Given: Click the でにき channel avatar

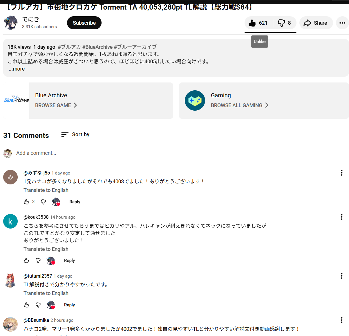Looking at the screenshot, I should [10, 23].
